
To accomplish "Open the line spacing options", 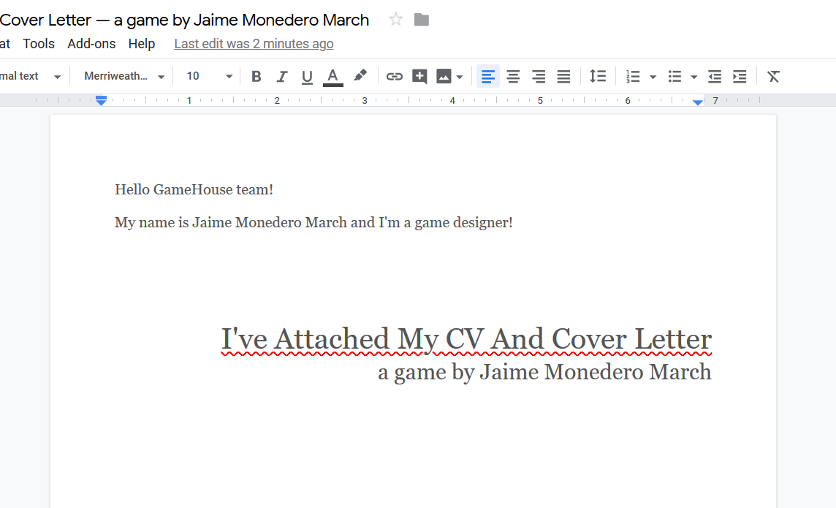I will click(x=598, y=76).
